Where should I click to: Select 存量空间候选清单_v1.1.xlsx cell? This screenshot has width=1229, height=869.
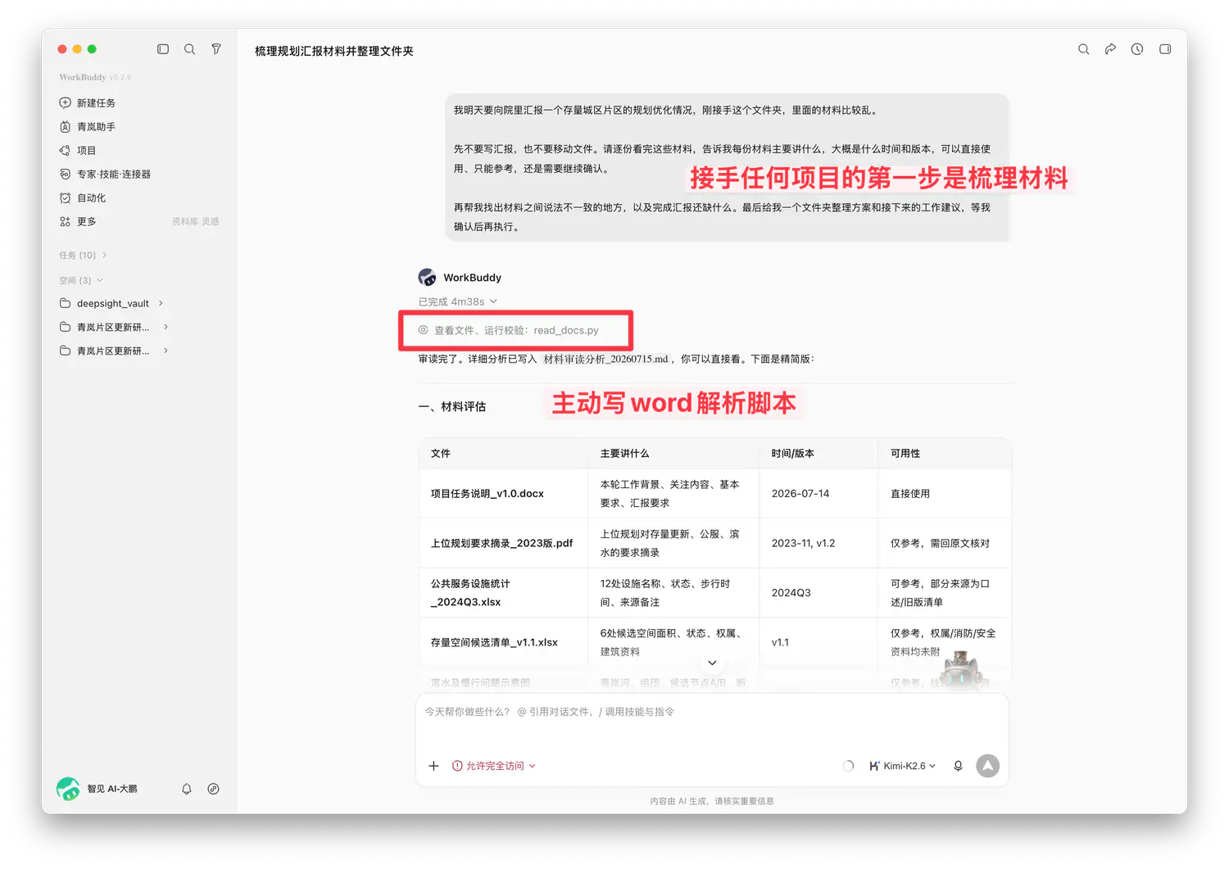click(x=503, y=643)
